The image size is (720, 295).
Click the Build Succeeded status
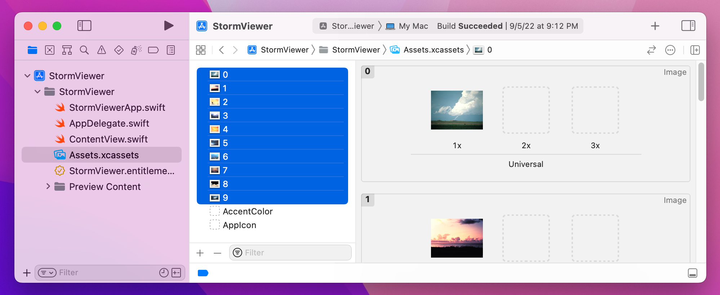507,26
